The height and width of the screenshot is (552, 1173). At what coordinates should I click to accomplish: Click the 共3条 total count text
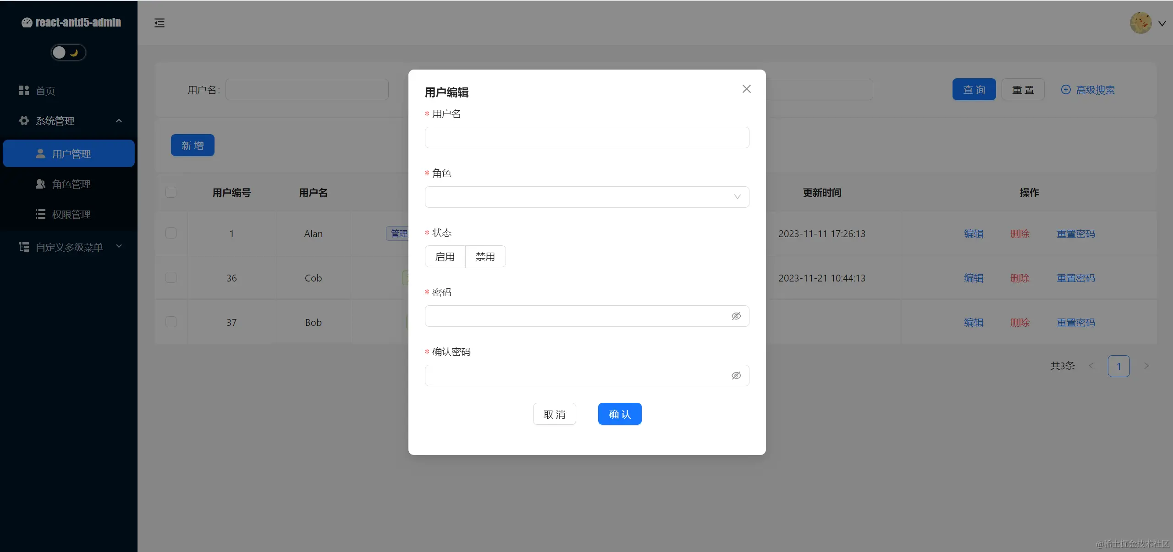[x=1063, y=366]
